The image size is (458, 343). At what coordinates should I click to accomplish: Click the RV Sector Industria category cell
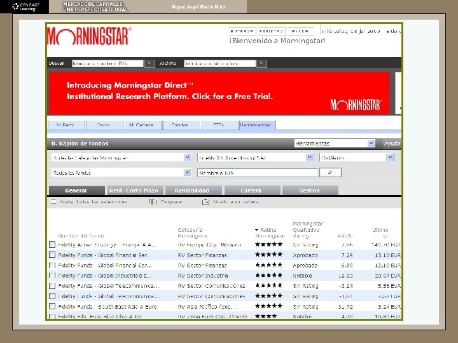(203, 276)
